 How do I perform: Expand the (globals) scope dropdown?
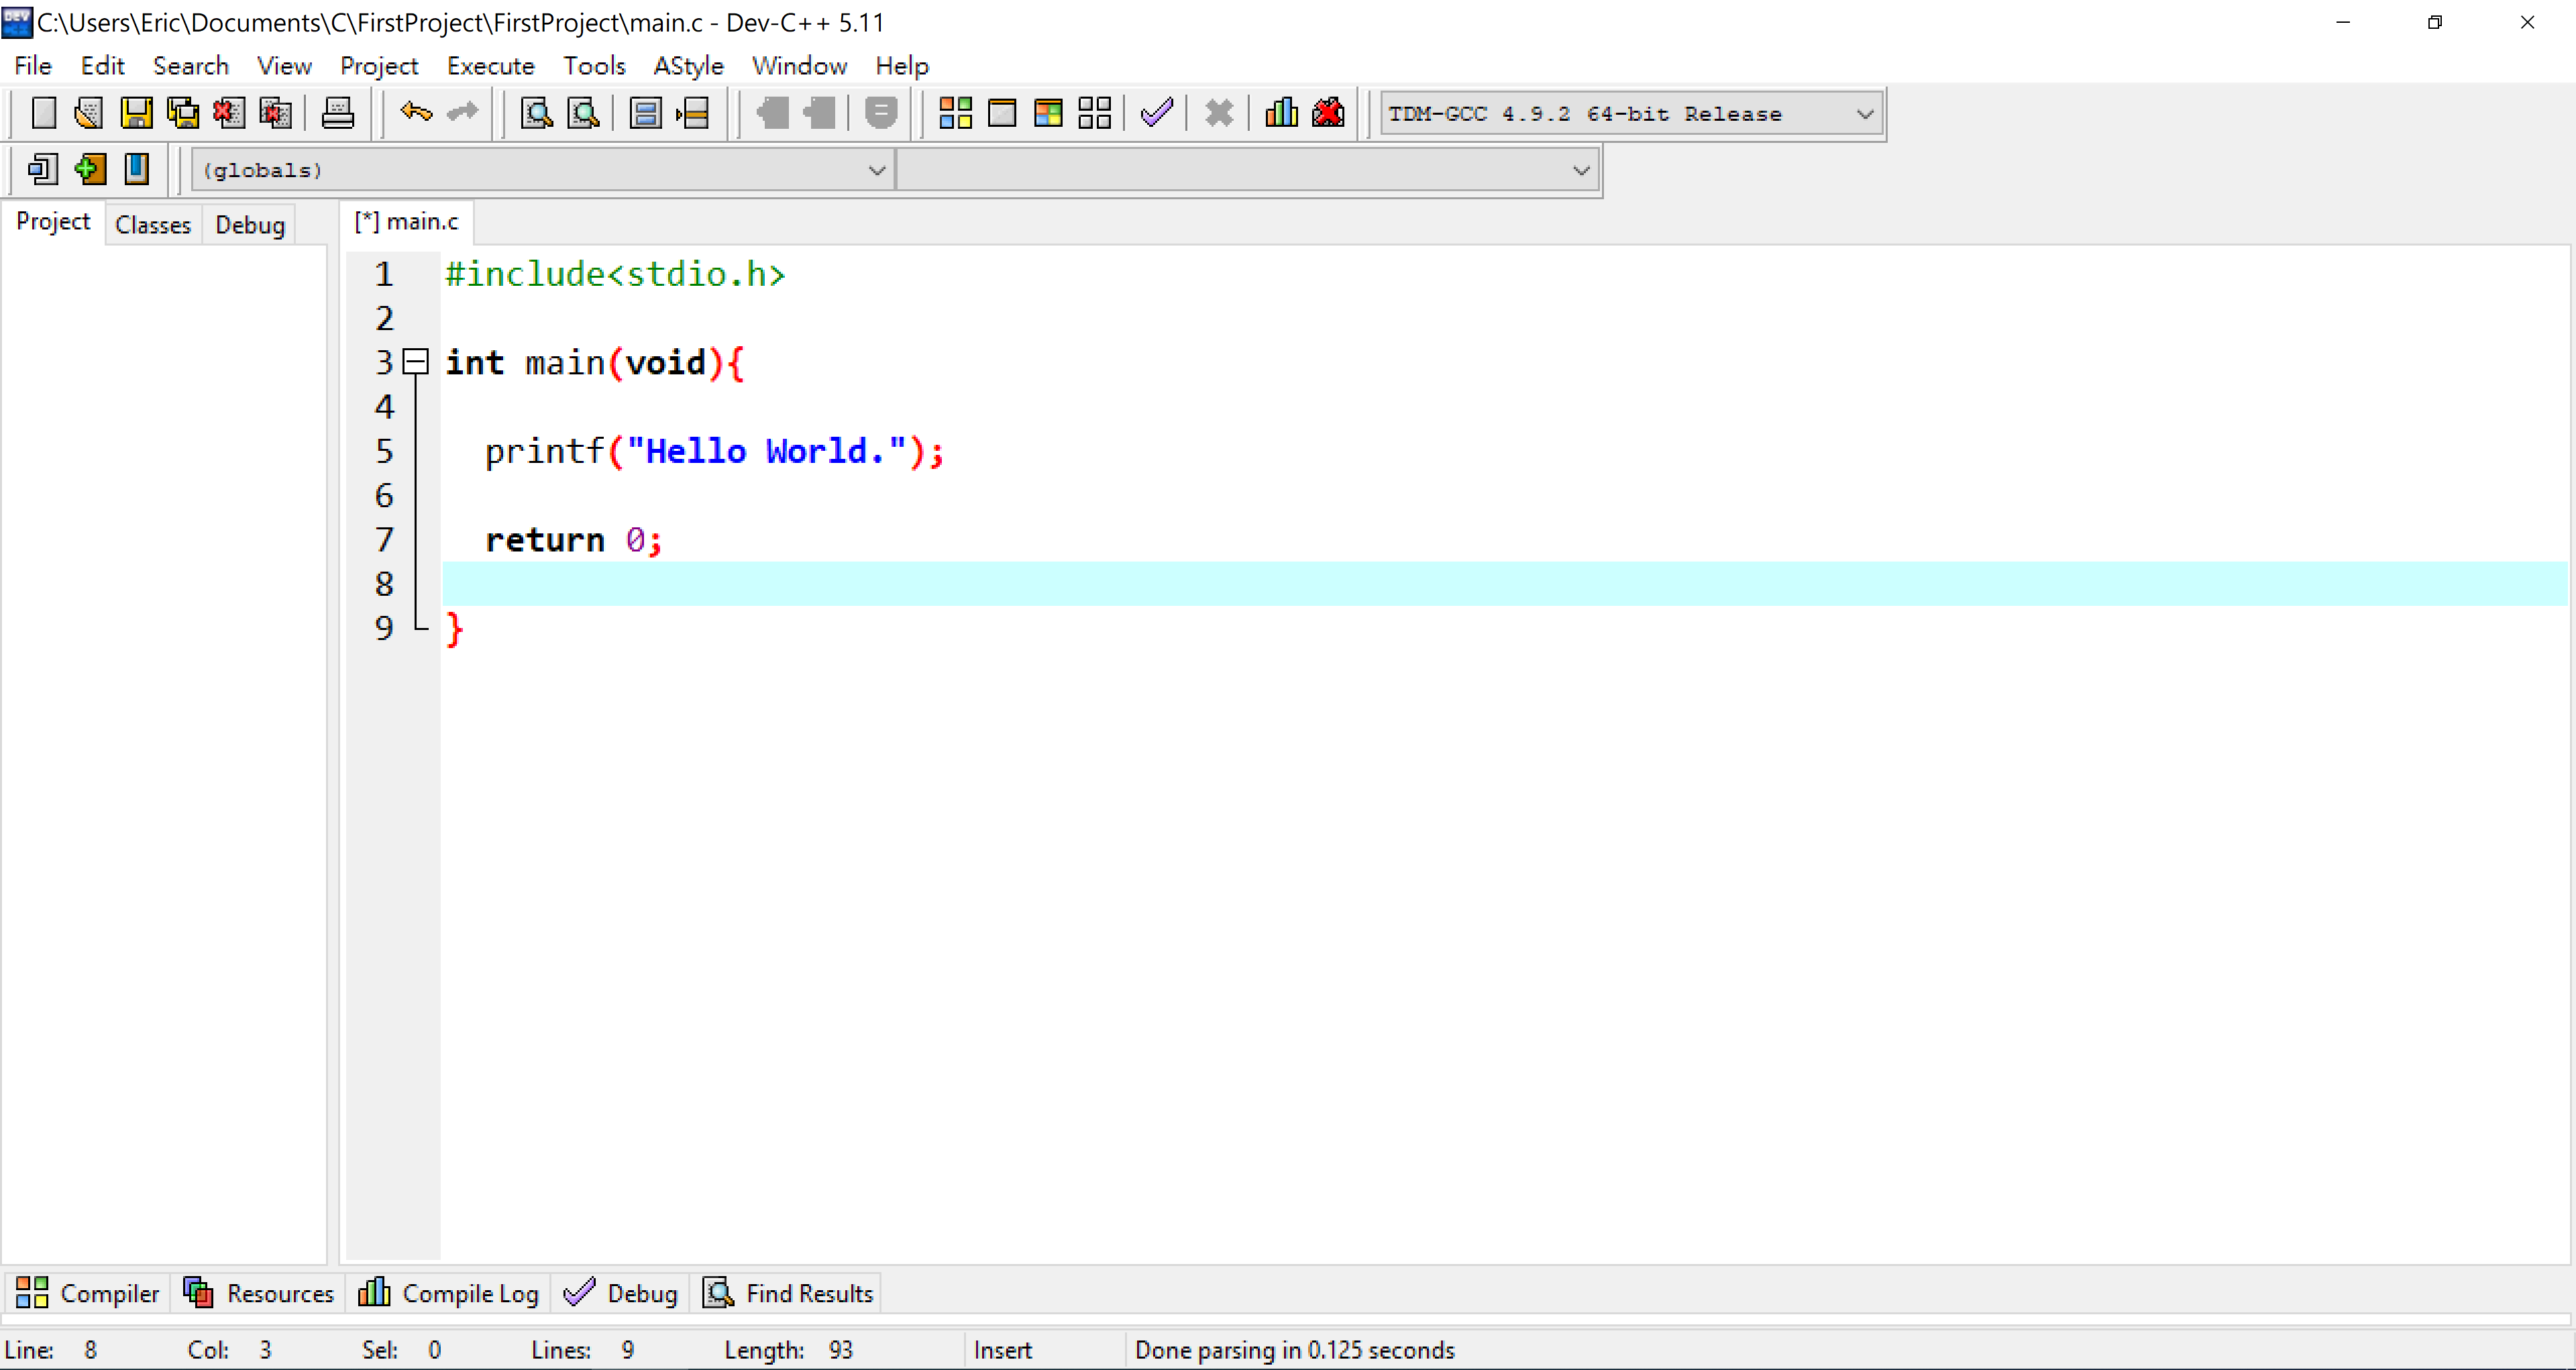[876, 170]
